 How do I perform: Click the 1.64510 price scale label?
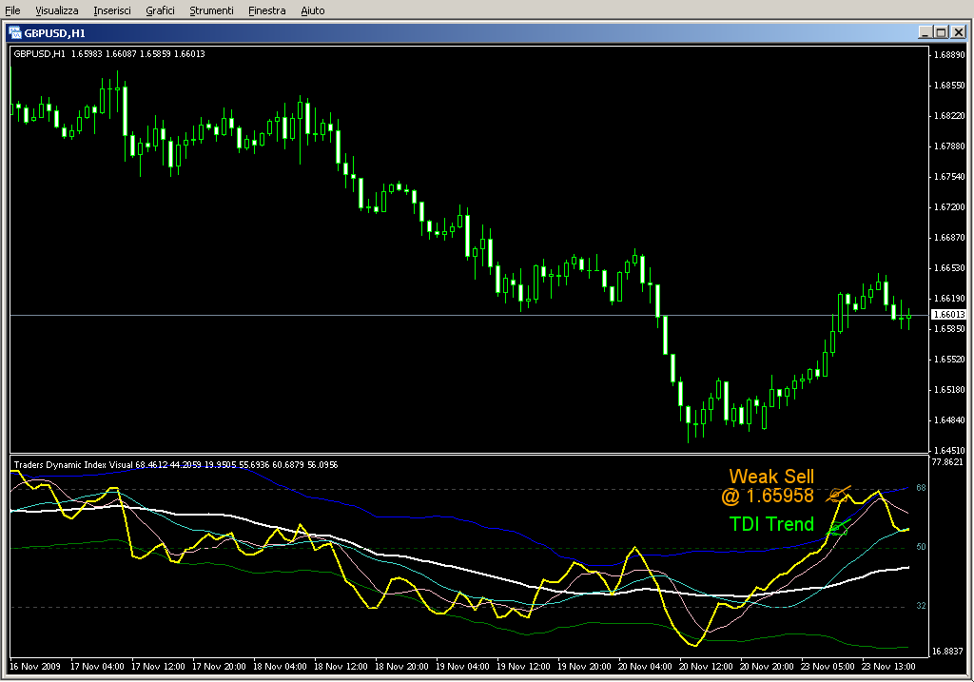949,450
